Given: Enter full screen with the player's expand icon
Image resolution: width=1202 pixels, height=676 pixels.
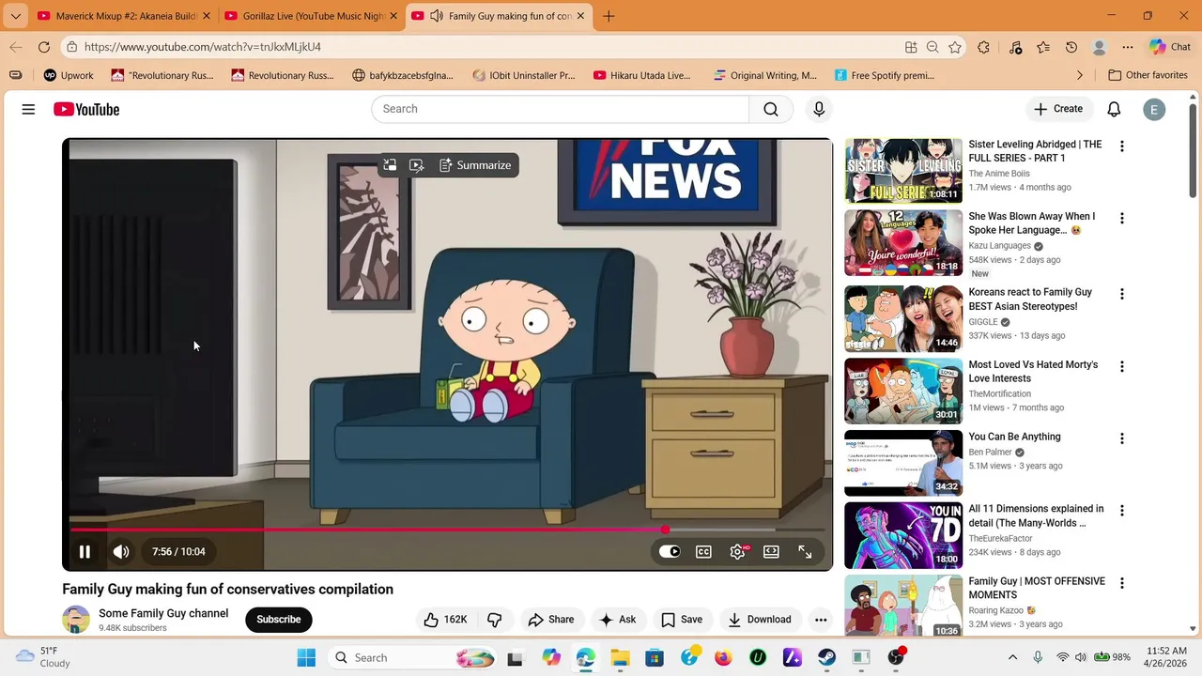Looking at the screenshot, I should click(805, 552).
